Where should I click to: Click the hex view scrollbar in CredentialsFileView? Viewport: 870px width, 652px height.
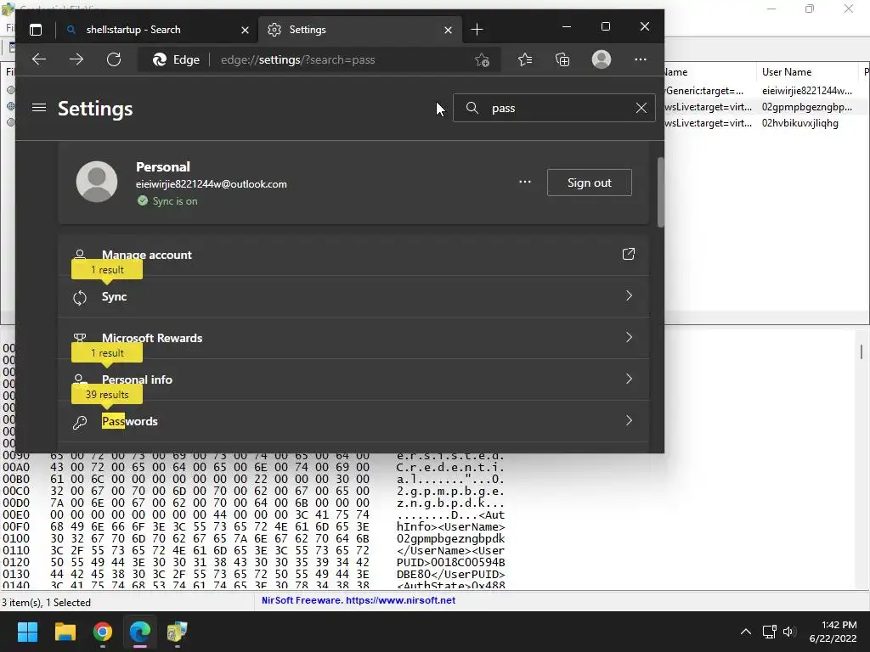[862, 351]
